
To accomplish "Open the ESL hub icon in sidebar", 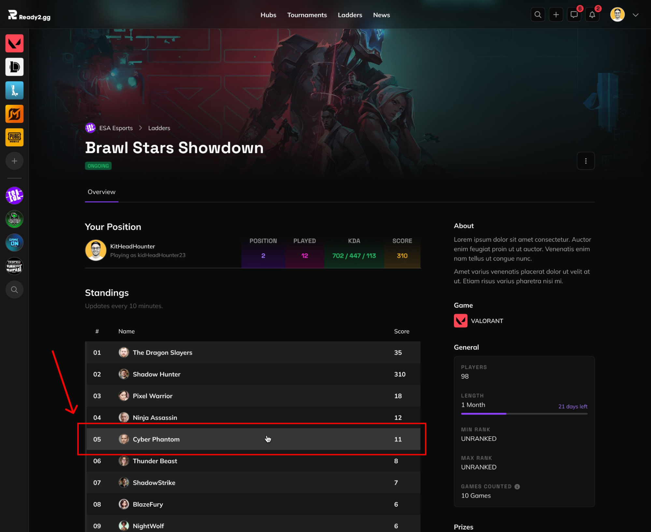I will click(x=14, y=196).
